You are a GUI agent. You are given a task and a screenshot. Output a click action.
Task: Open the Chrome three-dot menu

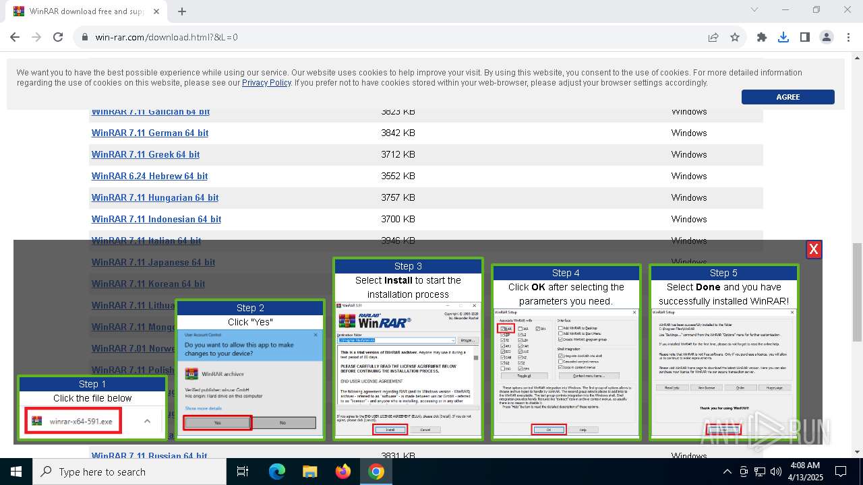pos(848,37)
